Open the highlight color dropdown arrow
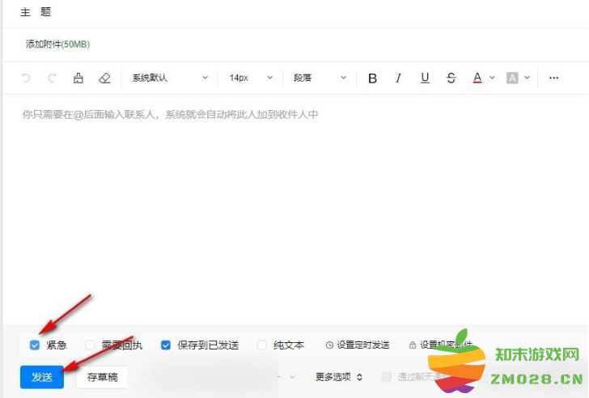This screenshot has width=589, height=398. tap(527, 78)
